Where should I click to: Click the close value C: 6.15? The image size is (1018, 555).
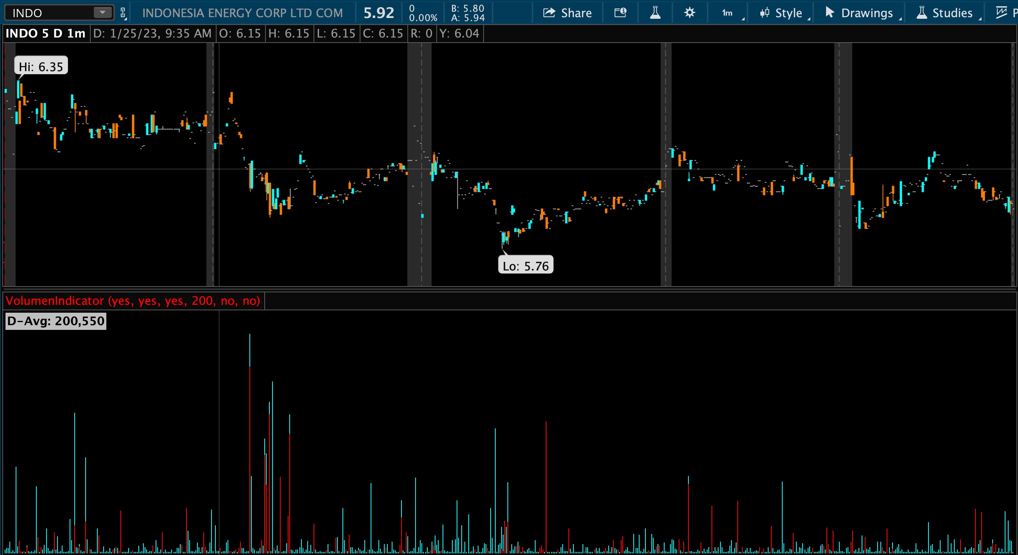pos(383,33)
